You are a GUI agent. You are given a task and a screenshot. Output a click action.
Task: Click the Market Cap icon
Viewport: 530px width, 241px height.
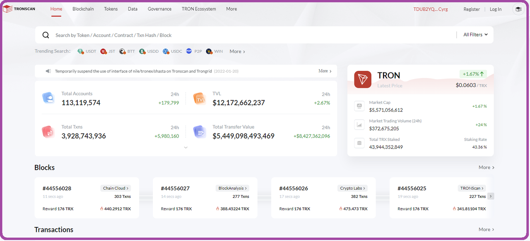click(x=359, y=106)
